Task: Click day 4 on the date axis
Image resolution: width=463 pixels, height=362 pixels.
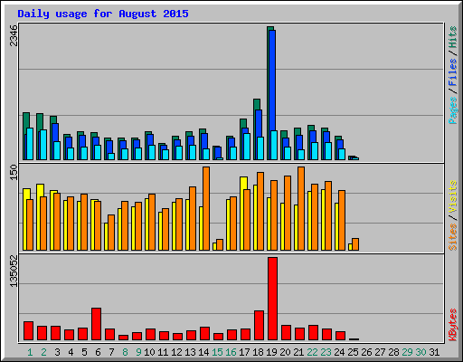Action: pos(71,352)
